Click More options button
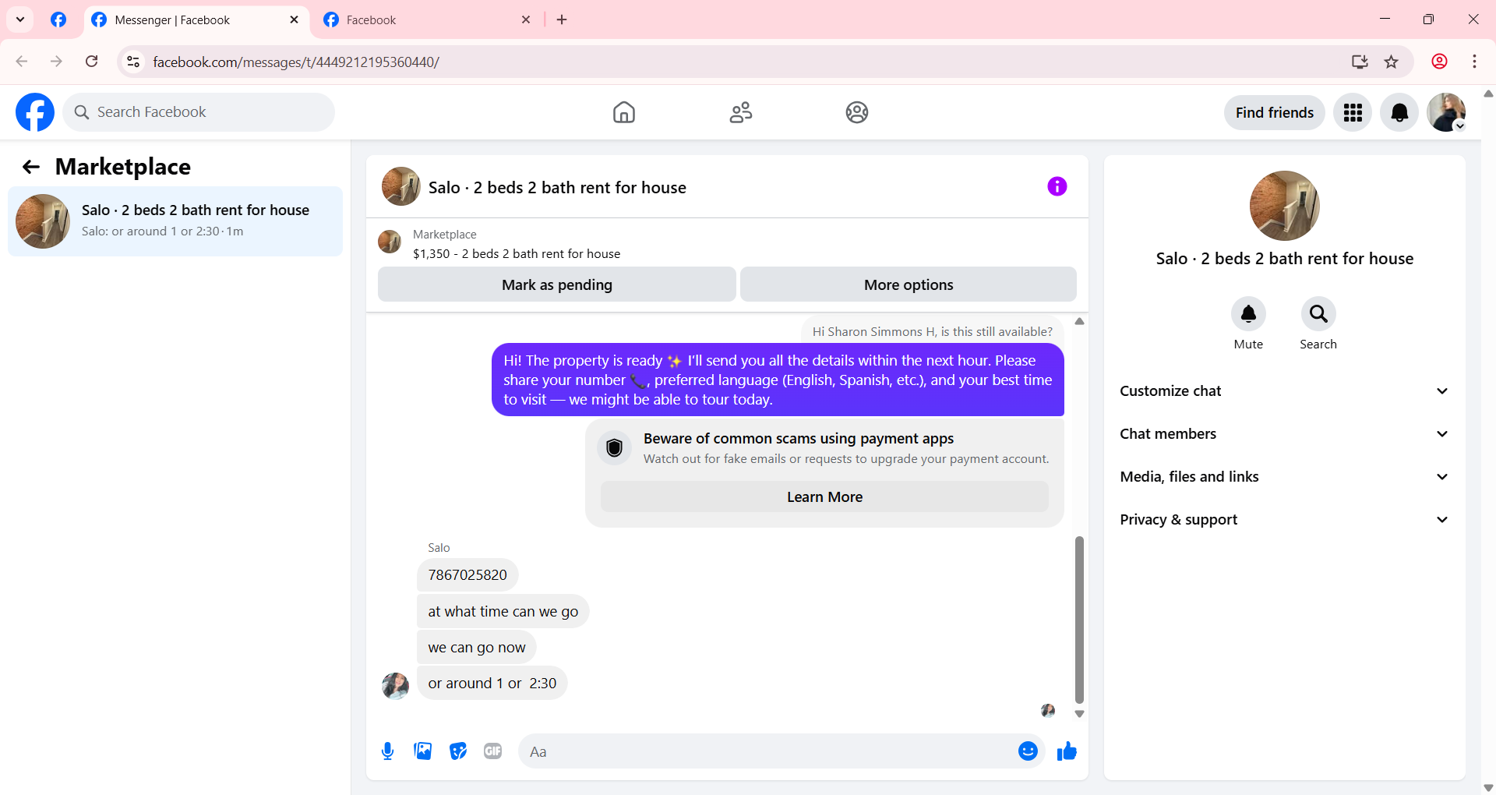This screenshot has width=1496, height=795. click(x=908, y=284)
